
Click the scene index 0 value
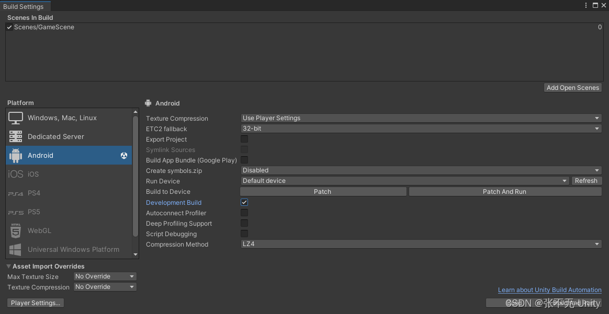(600, 27)
